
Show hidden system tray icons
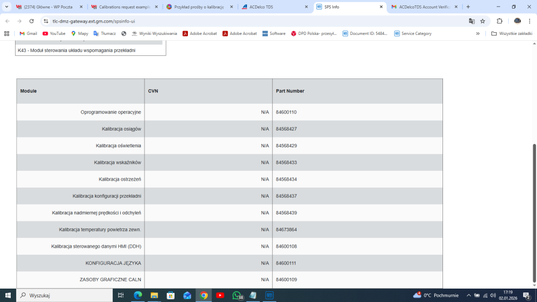coord(468,295)
